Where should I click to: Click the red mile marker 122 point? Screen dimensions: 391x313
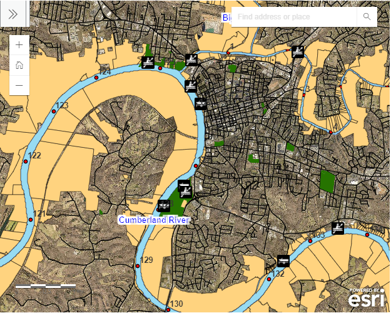pyautogui.click(x=26, y=162)
